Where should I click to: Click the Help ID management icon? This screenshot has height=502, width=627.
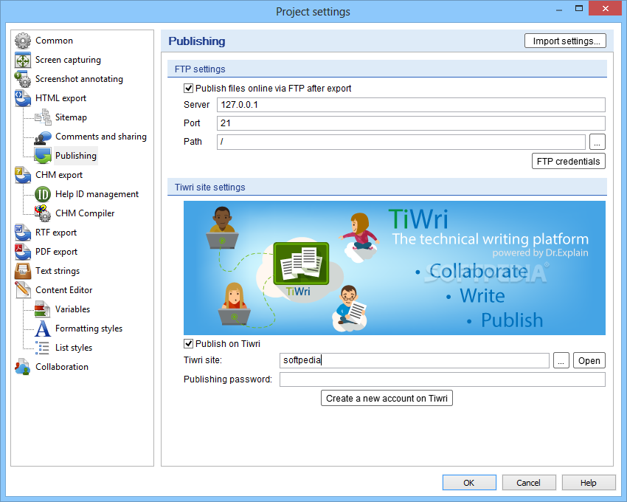click(x=43, y=194)
